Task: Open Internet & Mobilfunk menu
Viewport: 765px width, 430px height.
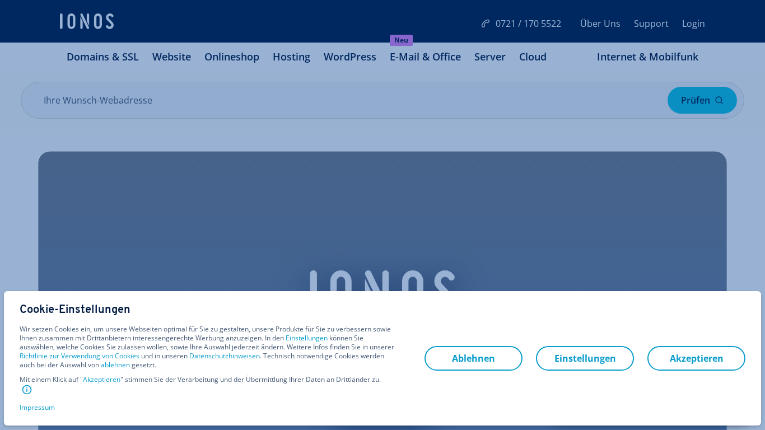Action: pos(647,57)
